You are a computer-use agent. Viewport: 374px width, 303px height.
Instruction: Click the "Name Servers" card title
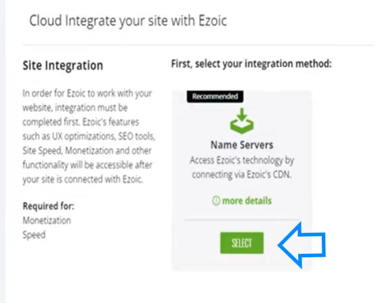(241, 145)
